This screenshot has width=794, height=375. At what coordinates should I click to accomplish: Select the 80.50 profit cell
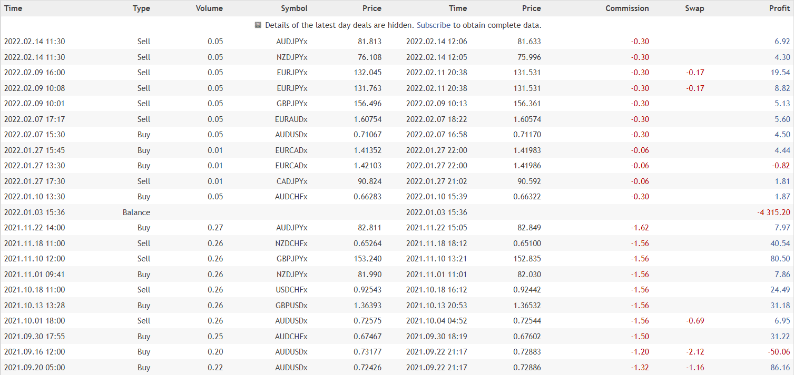point(780,259)
